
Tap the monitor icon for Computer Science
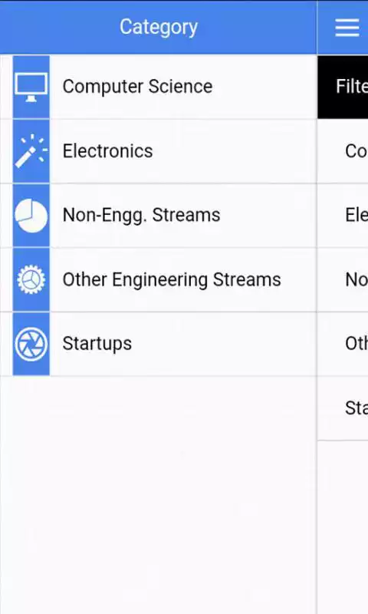[31, 87]
